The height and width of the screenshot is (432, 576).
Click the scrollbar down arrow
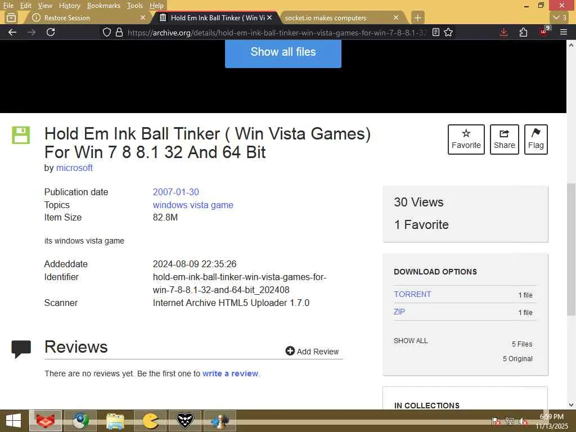[571, 405]
